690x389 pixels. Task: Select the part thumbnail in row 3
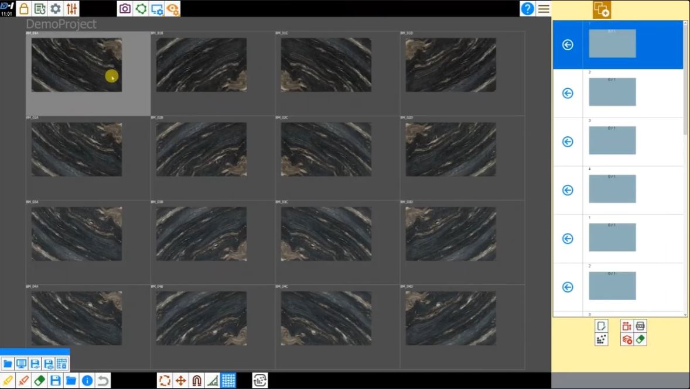pos(612,140)
